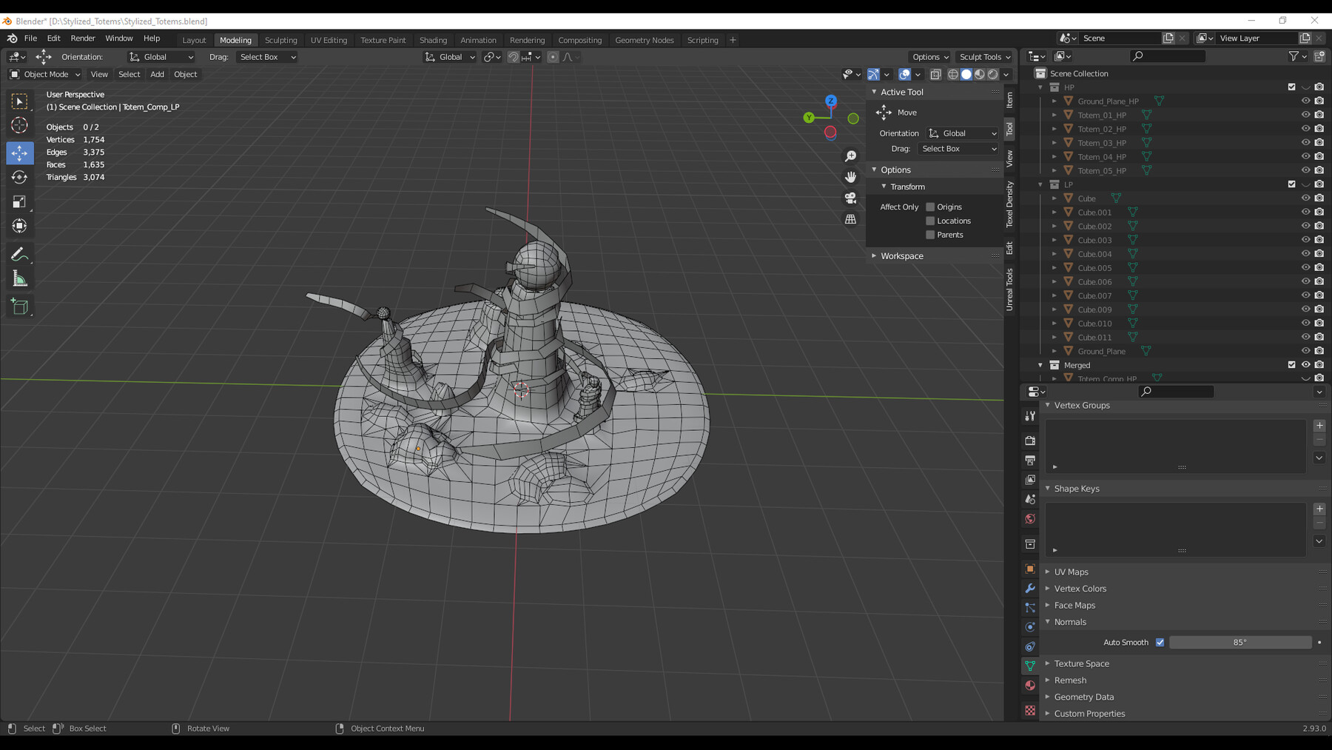This screenshot has width=1332, height=750.
Task: Open the Material Properties tab
Action: tap(1029, 685)
